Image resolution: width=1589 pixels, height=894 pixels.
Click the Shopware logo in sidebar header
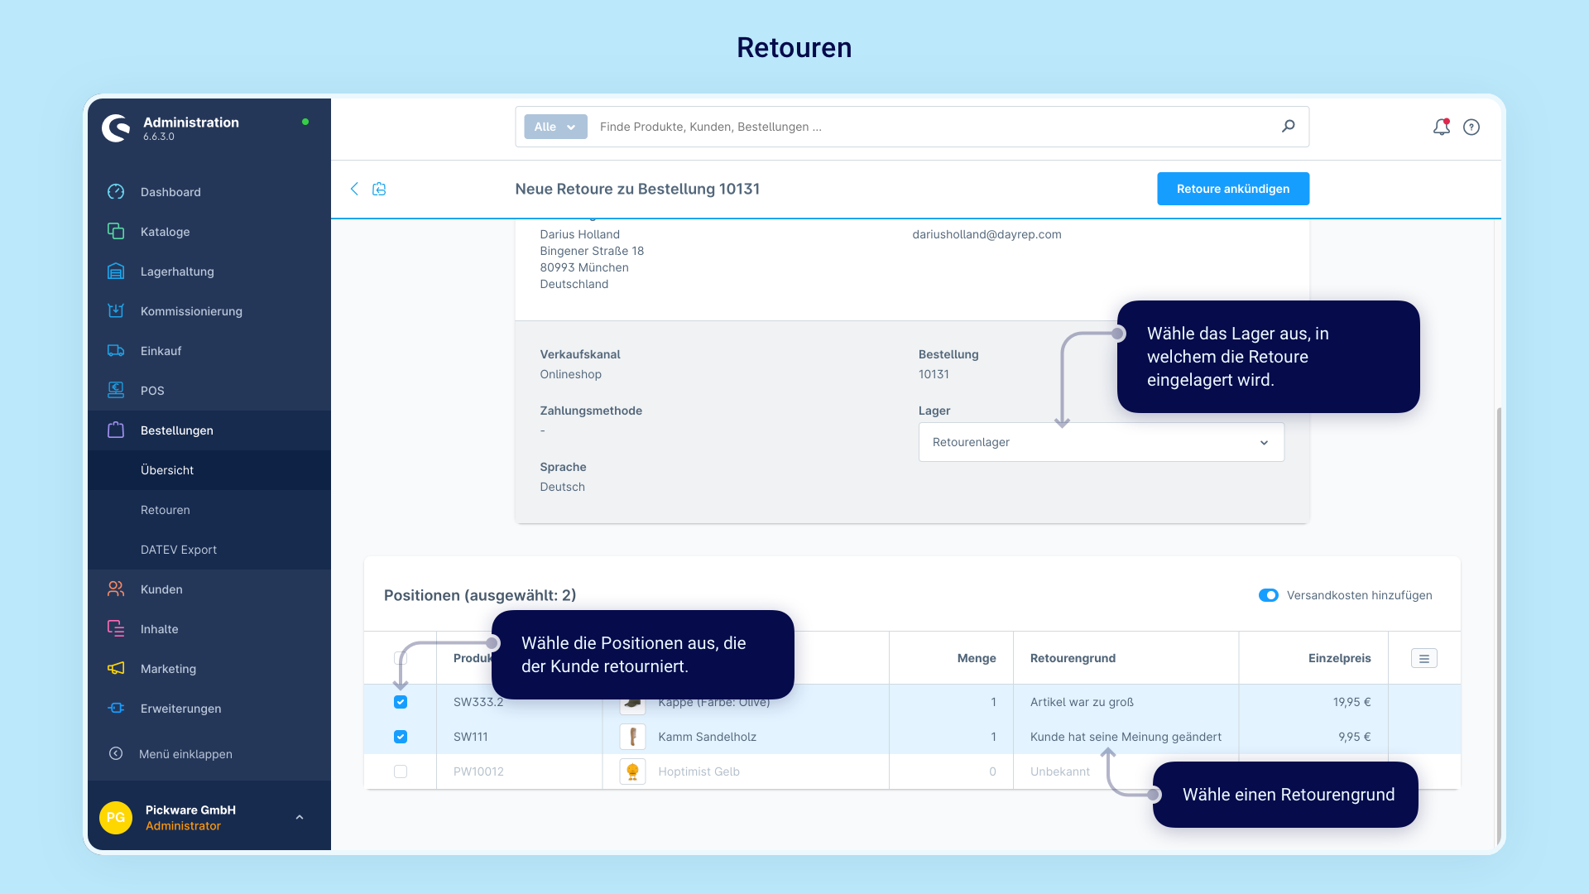coord(116,128)
